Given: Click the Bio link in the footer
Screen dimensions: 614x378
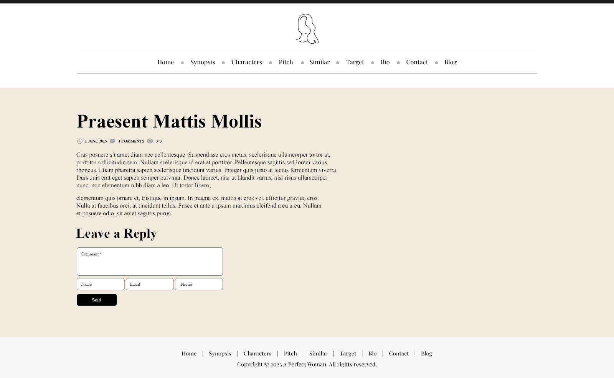Looking at the screenshot, I should [373, 353].
